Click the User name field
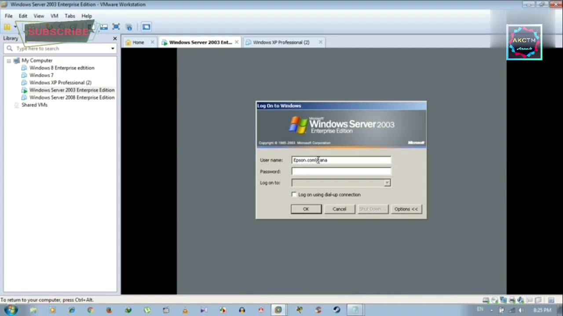Screen dimensions: 563x316 [341, 160]
